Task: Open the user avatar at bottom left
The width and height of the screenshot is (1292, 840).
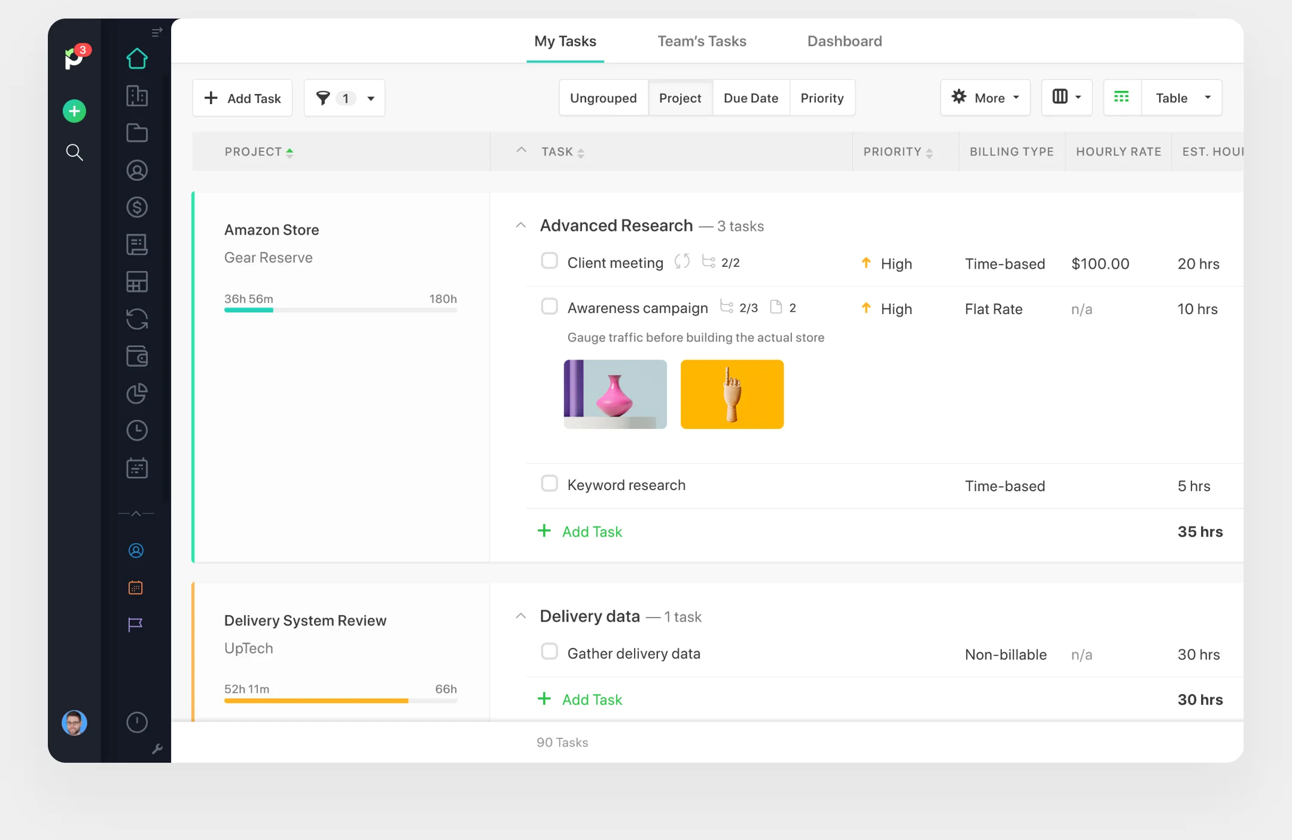Action: click(x=74, y=723)
